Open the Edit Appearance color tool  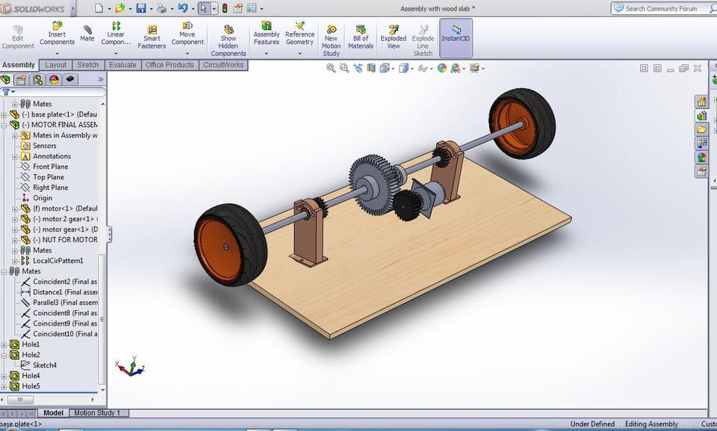(442, 68)
